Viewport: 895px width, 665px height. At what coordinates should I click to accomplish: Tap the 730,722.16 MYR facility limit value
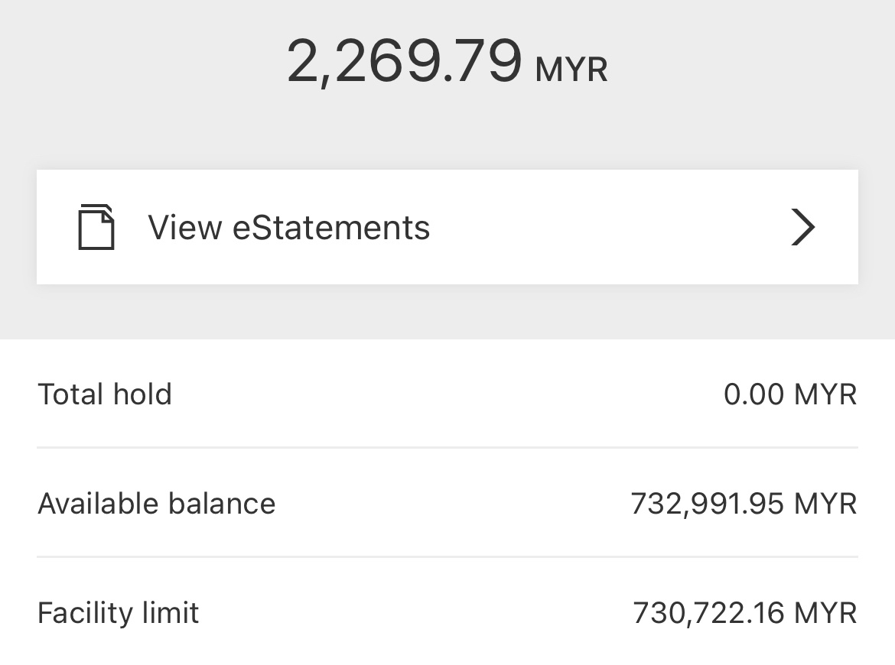pyautogui.click(x=745, y=614)
